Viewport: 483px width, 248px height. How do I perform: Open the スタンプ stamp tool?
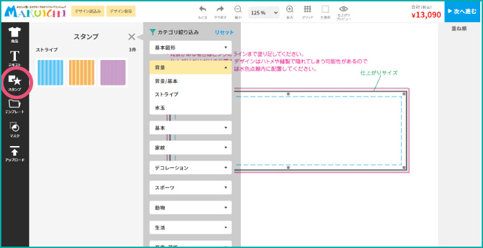[14, 83]
